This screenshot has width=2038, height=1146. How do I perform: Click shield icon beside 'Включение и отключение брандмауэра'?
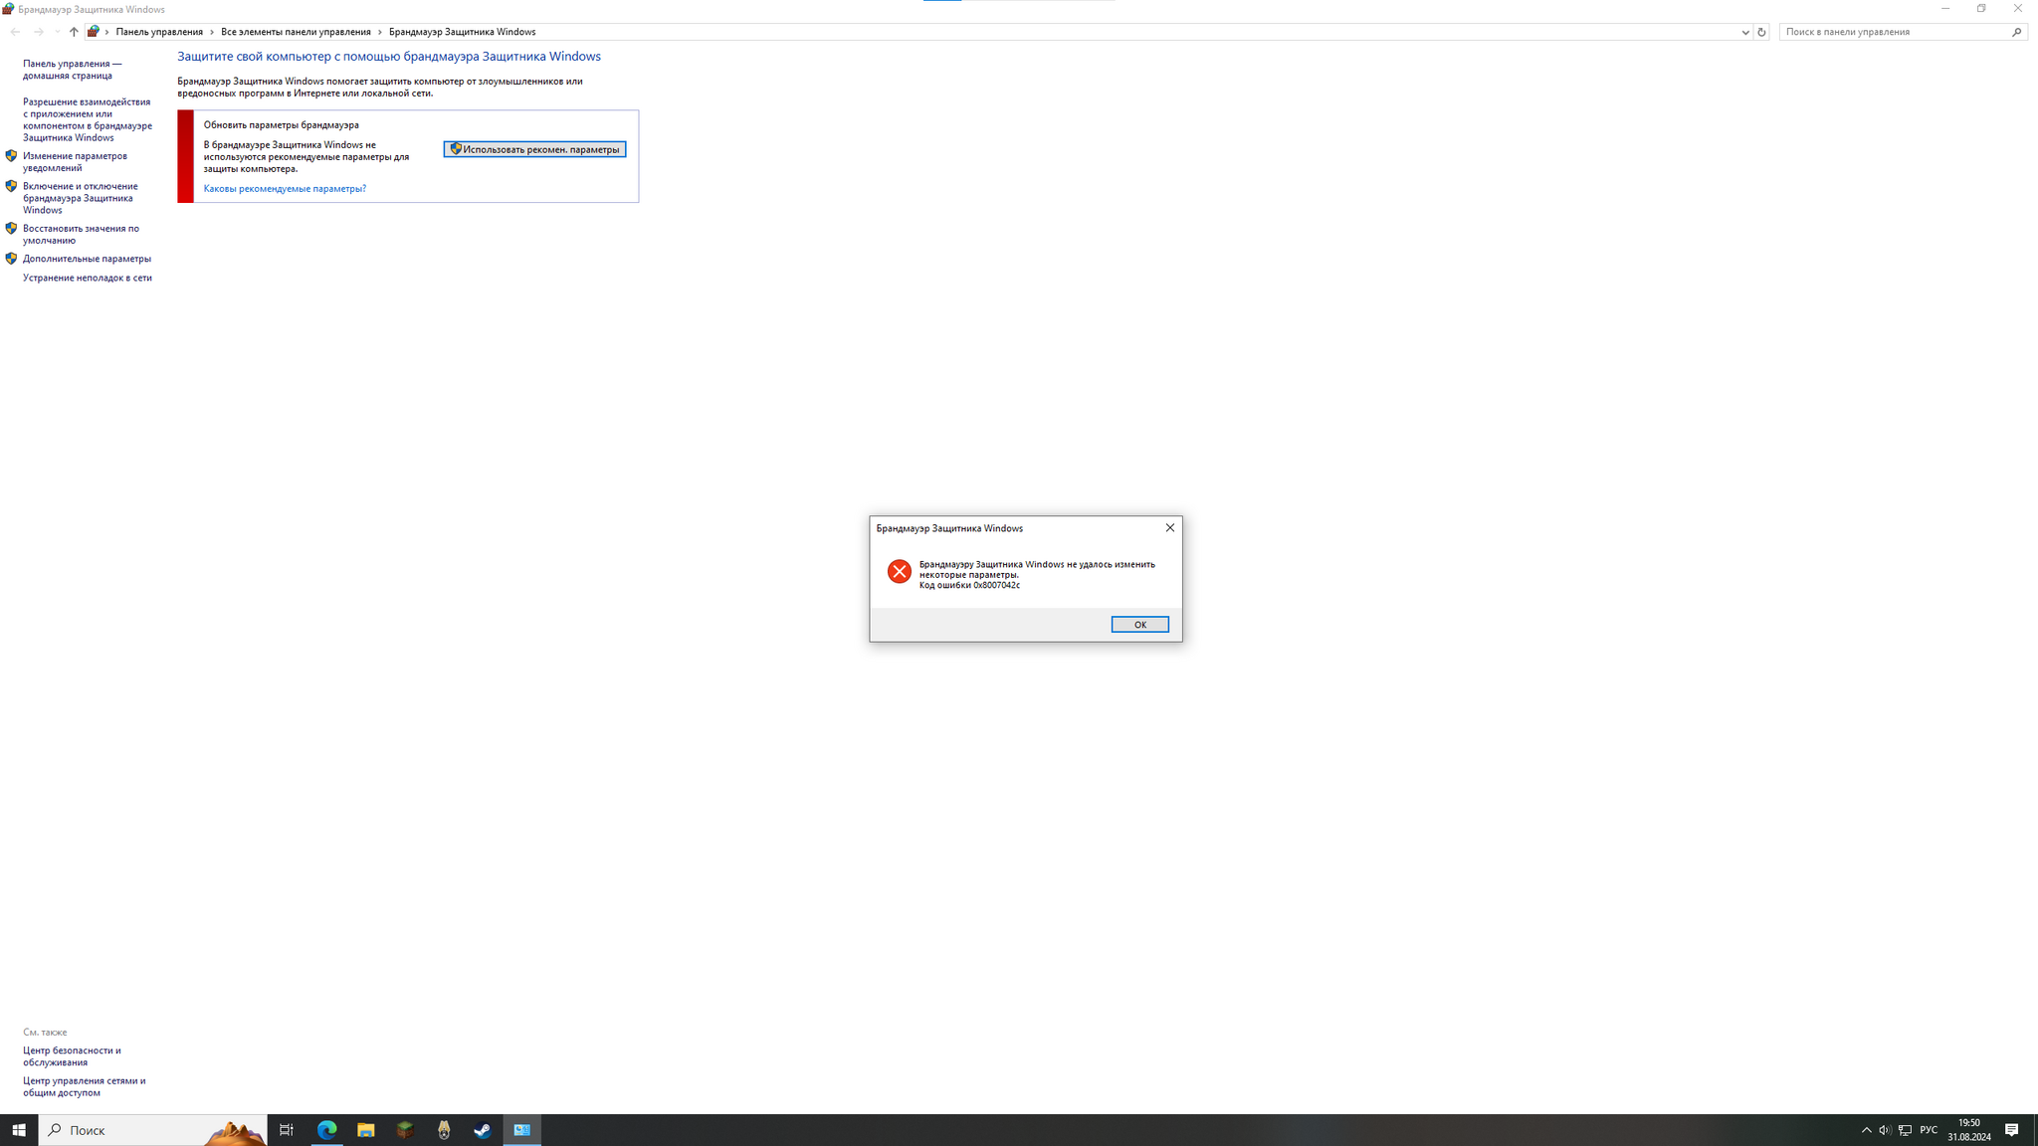click(x=11, y=186)
